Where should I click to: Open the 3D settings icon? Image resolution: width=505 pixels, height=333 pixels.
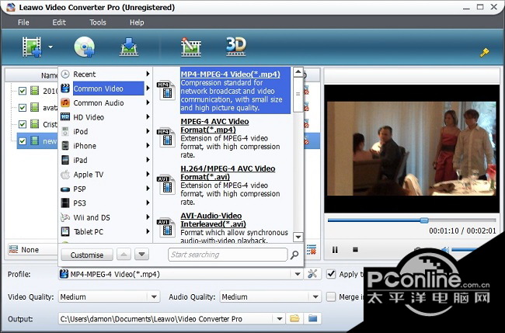[236, 47]
